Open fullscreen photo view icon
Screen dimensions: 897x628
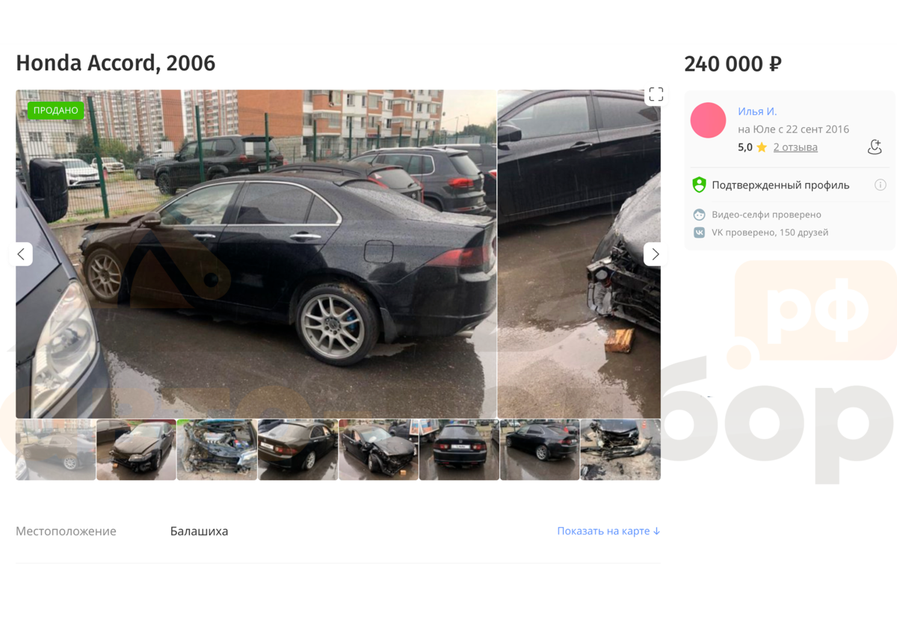[656, 94]
